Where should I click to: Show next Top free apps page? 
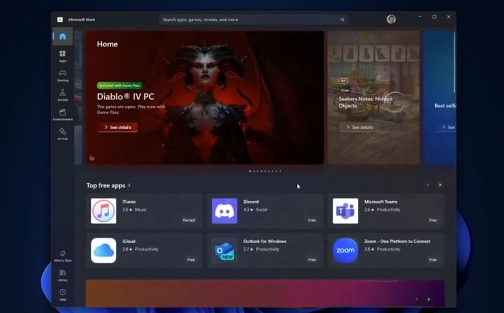tap(440, 184)
